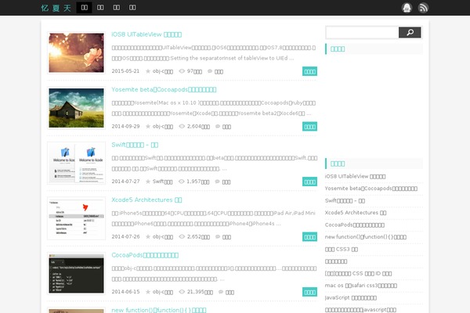Screen dimensions: 470x313
Task: Open sidebar link starting with 'JavaScript'
Action: point(351,297)
